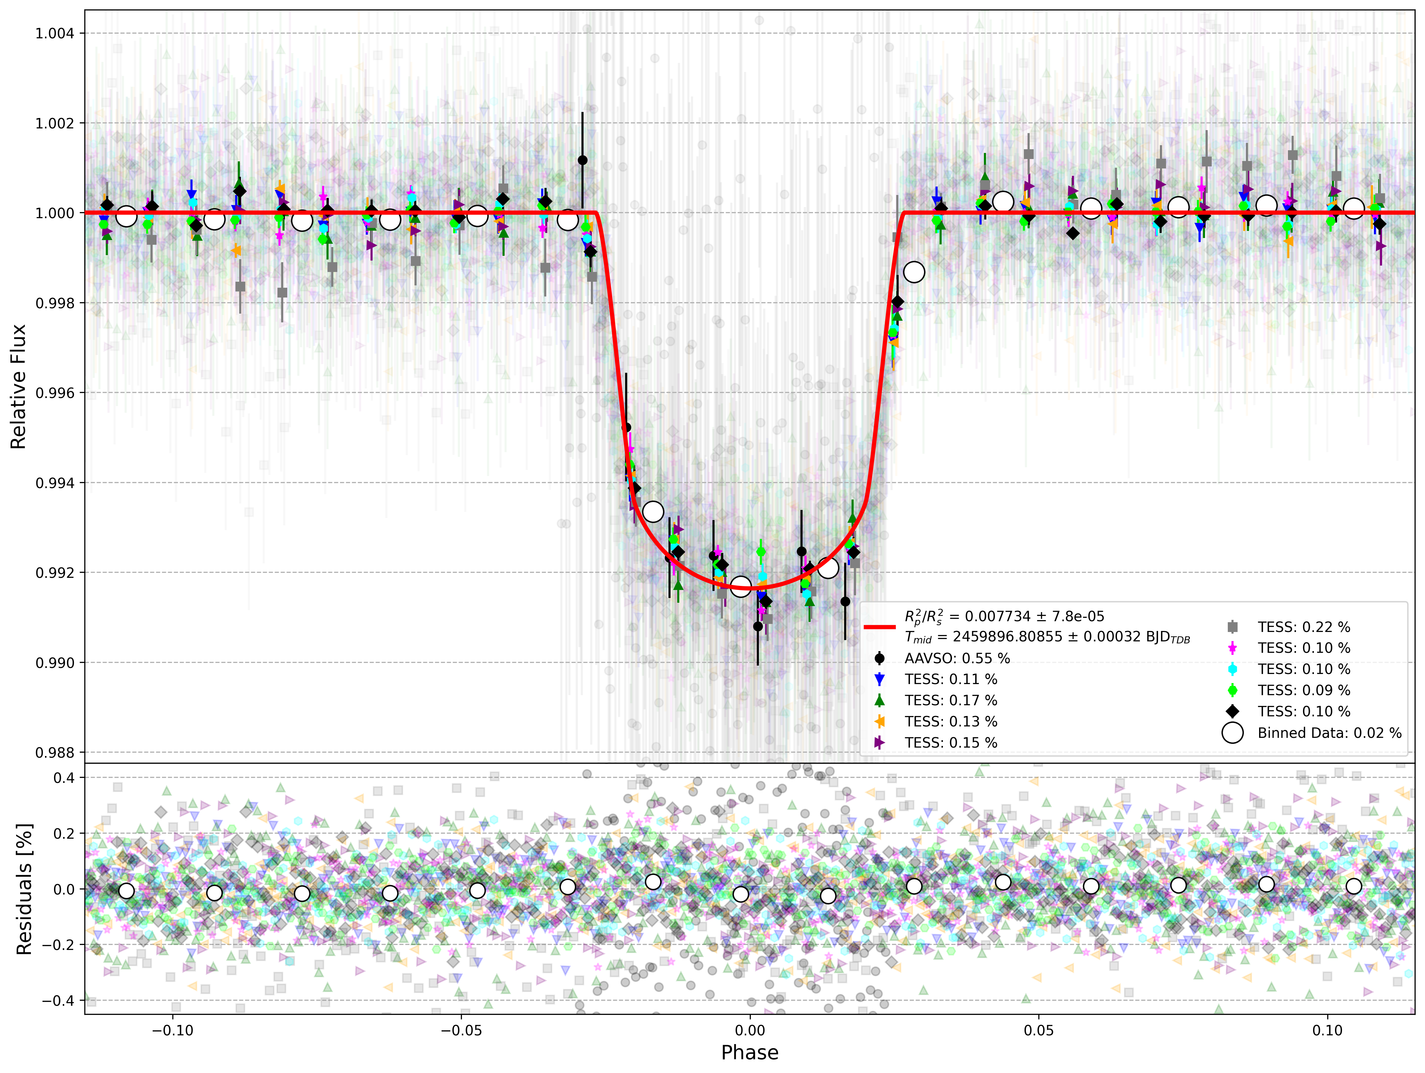The width and height of the screenshot is (1425, 1073).
Task: Click the 0.996 flux tick label
Action: click(55, 393)
